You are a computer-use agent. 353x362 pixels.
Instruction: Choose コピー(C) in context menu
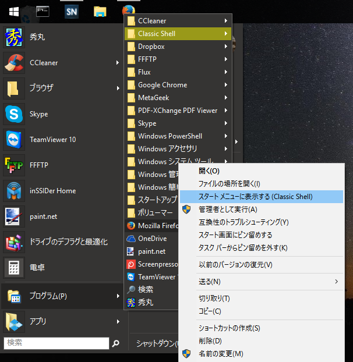point(262,311)
